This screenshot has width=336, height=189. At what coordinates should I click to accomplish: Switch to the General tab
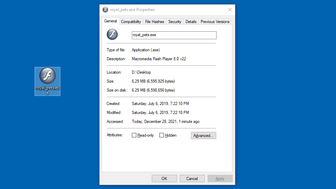click(111, 21)
